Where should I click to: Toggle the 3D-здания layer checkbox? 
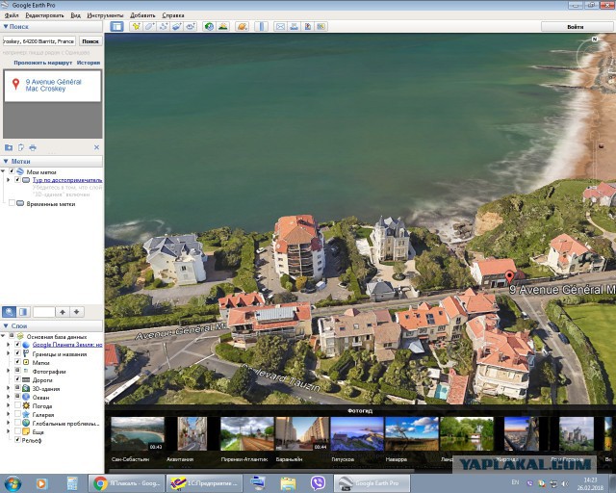pyautogui.click(x=17, y=388)
